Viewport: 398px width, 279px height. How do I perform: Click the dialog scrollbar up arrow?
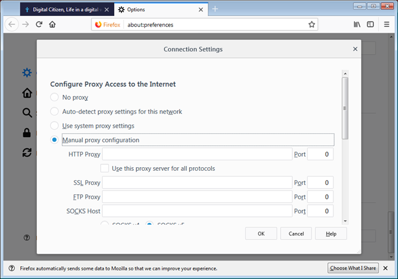[x=345, y=74]
